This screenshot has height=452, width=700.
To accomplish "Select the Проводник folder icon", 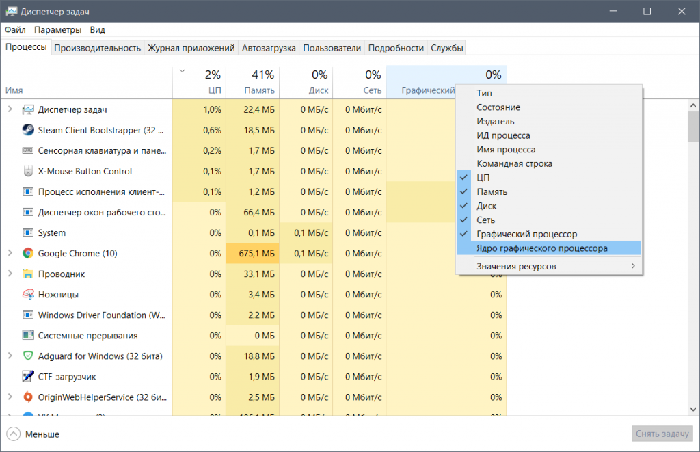I will point(28,274).
